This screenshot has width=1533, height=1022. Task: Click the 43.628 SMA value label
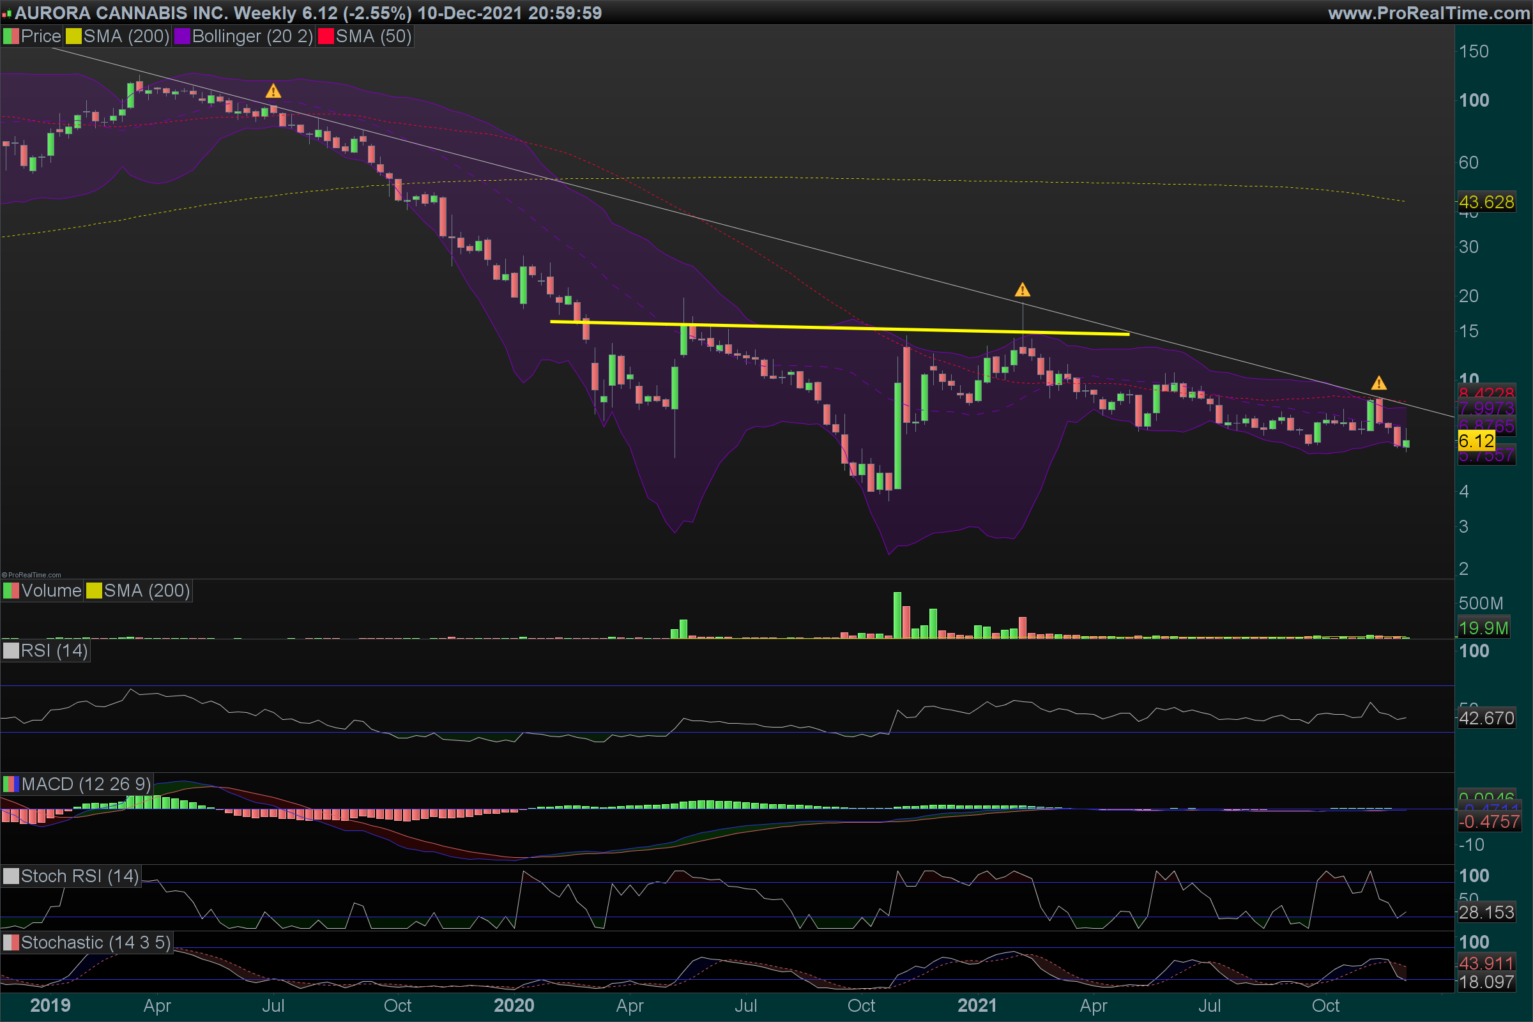point(1486,202)
